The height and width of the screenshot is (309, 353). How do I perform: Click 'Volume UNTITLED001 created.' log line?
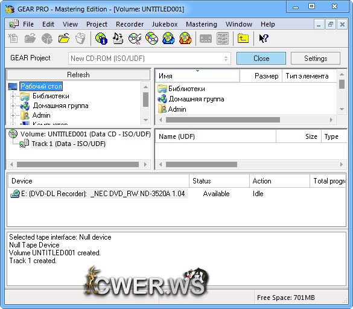55,253
